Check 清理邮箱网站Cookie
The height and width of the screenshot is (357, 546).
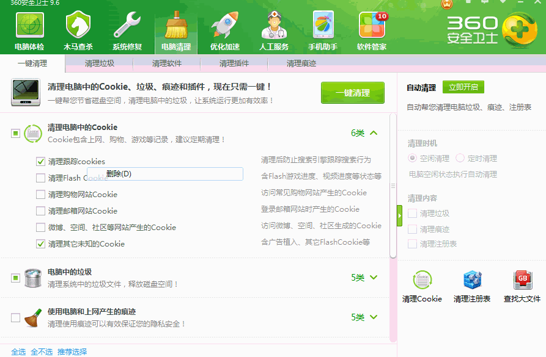(41, 211)
